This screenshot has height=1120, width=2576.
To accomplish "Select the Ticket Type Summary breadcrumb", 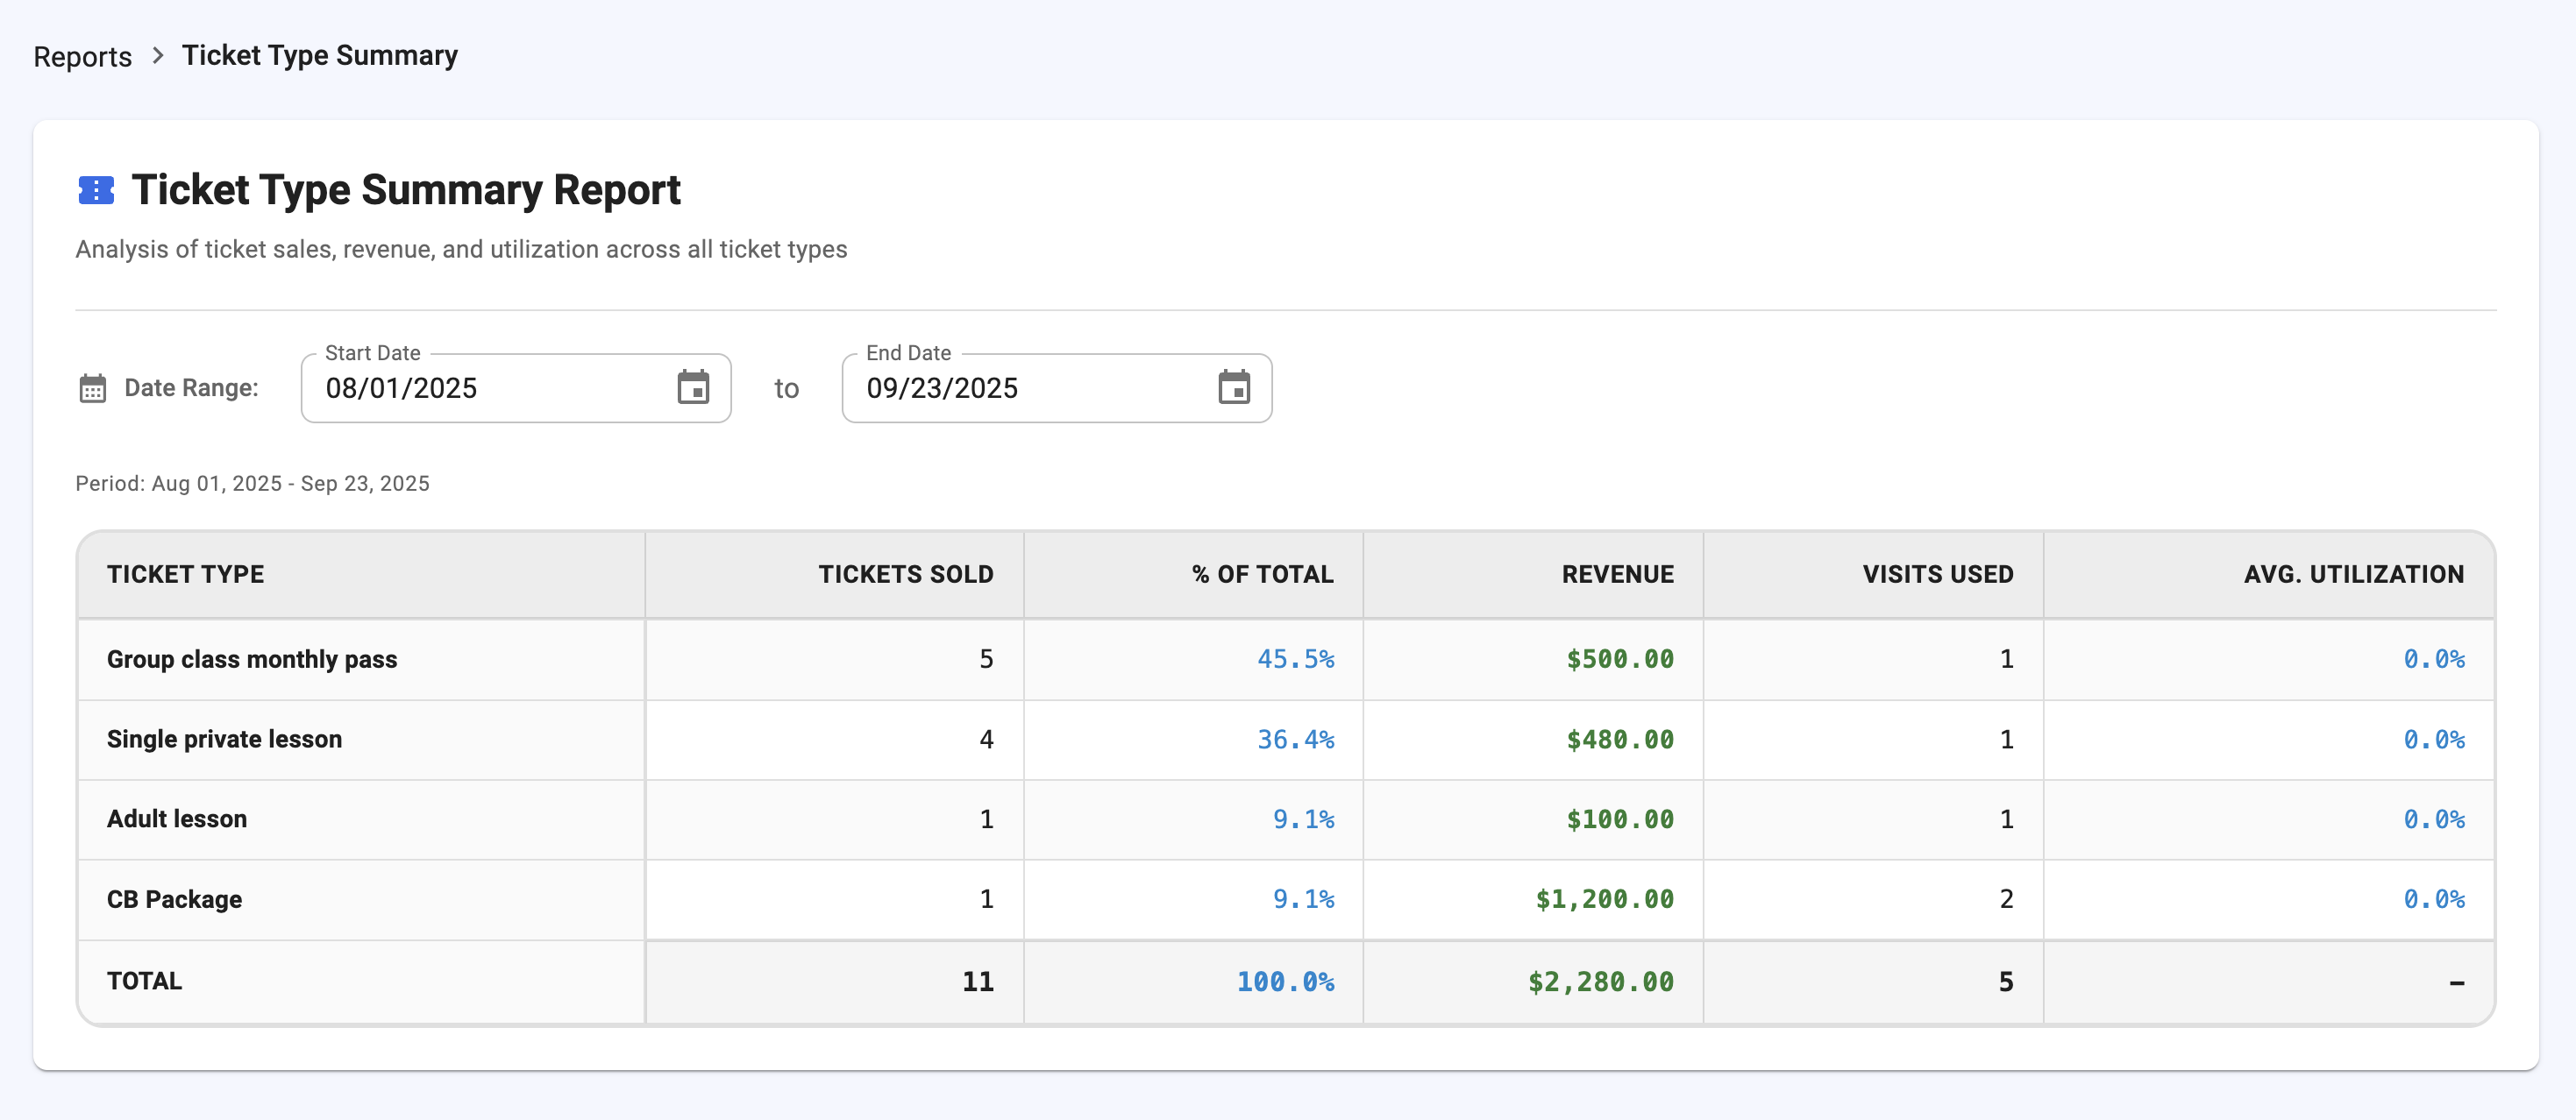I will (320, 56).
